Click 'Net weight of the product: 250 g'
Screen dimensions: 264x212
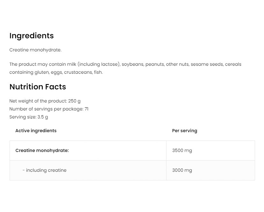(x=45, y=101)
